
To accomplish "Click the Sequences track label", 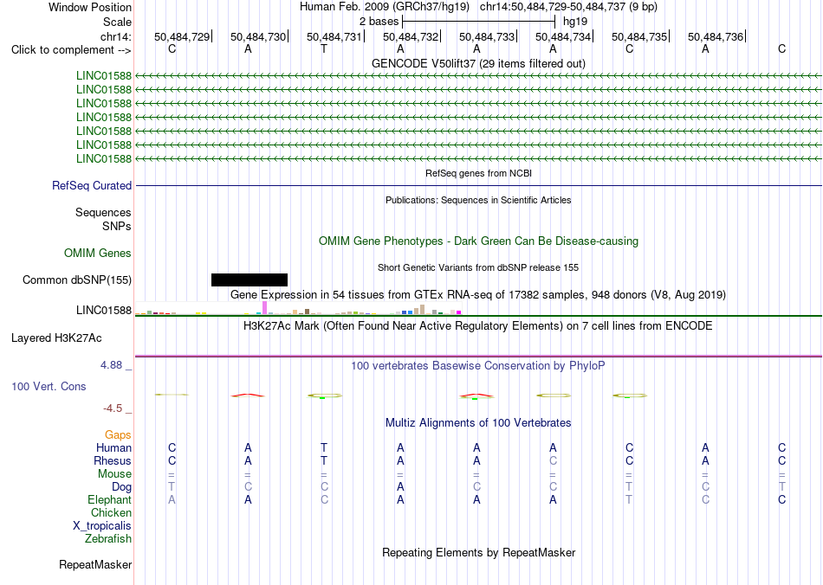I will (x=103, y=212).
